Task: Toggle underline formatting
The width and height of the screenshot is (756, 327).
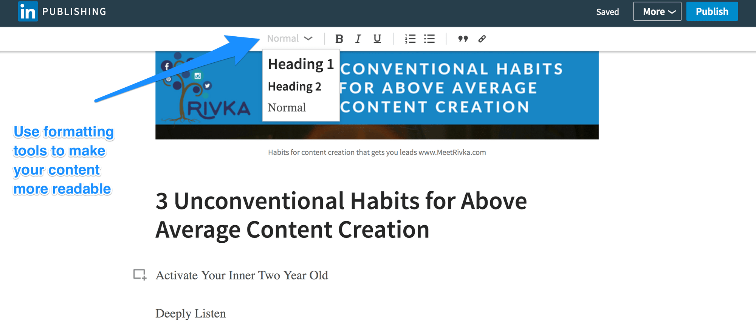Action: coord(377,39)
